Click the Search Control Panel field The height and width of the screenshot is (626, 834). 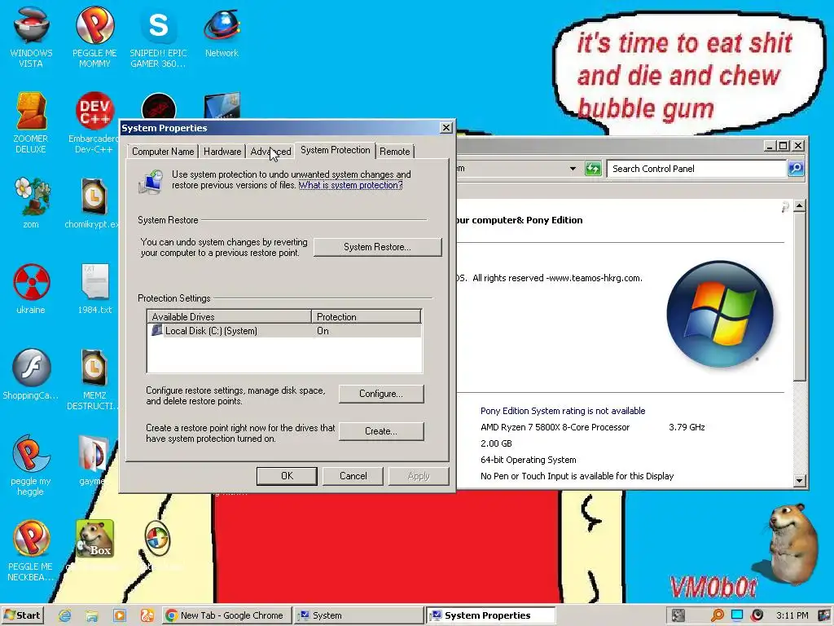[696, 169]
